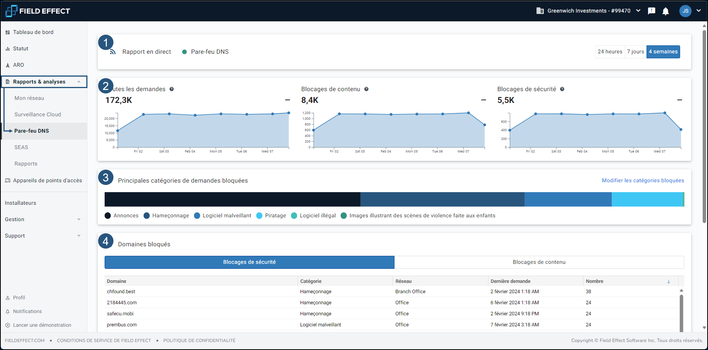Click the ARO sidebar icon
This screenshot has width=708, height=350.
pyautogui.click(x=8, y=65)
